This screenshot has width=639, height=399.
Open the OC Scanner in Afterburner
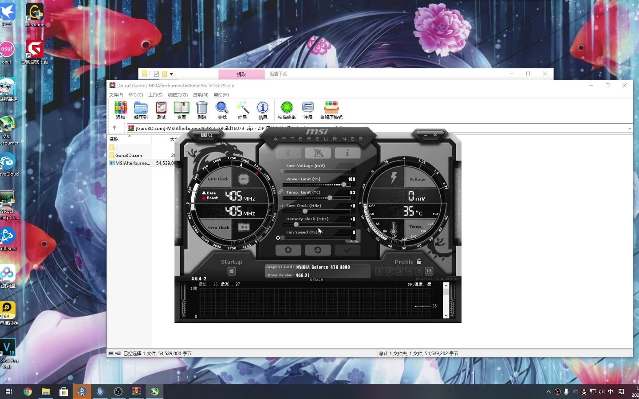pos(207,135)
